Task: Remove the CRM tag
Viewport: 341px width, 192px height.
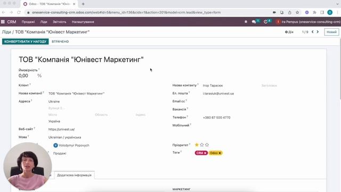Action: pyautogui.click(x=205, y=153)
